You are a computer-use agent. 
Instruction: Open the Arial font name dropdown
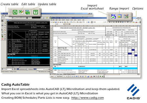tap(104, 22)
